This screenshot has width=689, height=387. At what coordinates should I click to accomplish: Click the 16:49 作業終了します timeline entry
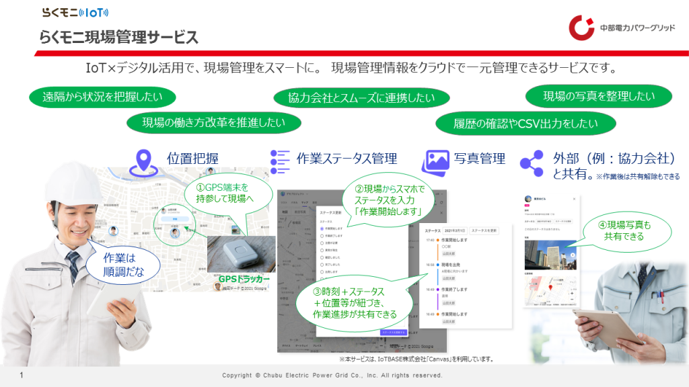click(447, 296)
